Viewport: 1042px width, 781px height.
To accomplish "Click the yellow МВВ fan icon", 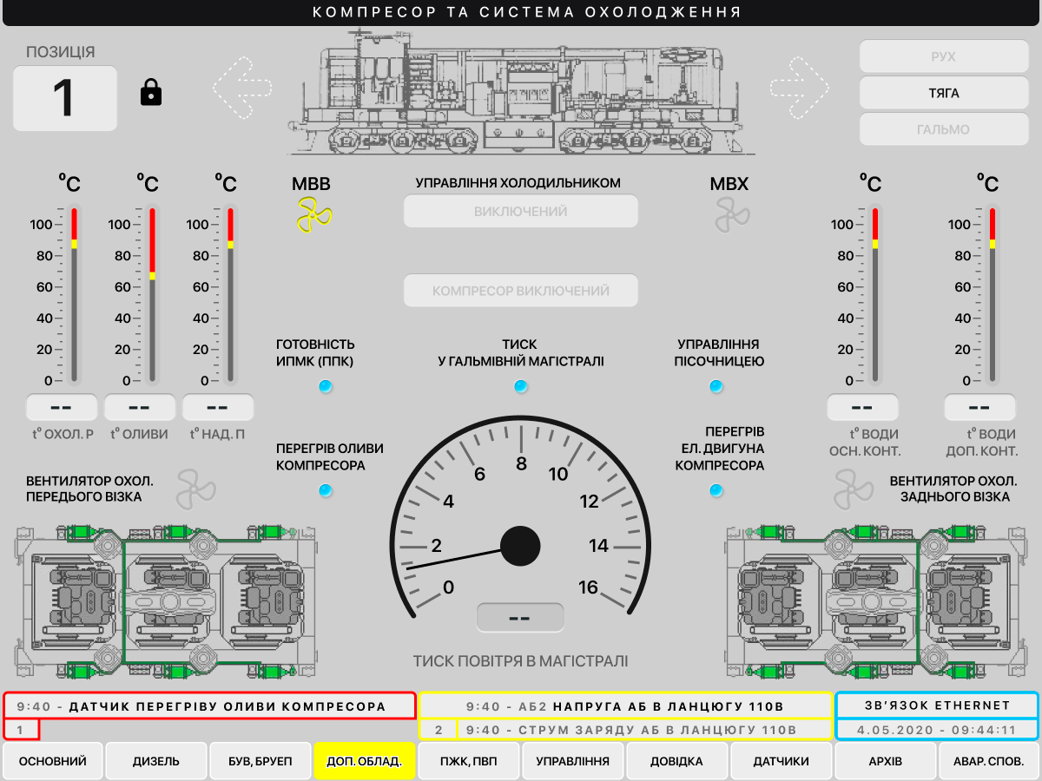I will tap(314, 213).
